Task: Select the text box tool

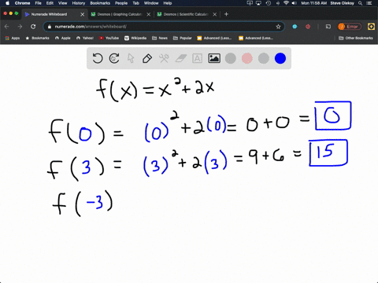Action: tap(198, 58)
